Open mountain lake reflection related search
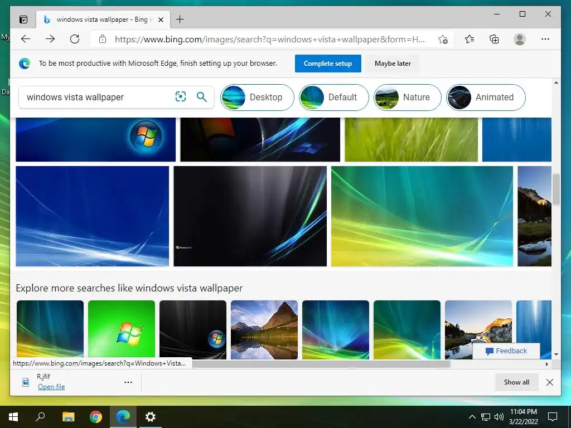Image resolution: width=571 pixels, height=428 pixels. (x=264, y=329)
